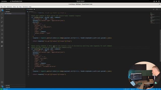Open the editor More Actions ellipsis
The height and width of the screenshot is (90, 161).
click(x=159, y=9)
